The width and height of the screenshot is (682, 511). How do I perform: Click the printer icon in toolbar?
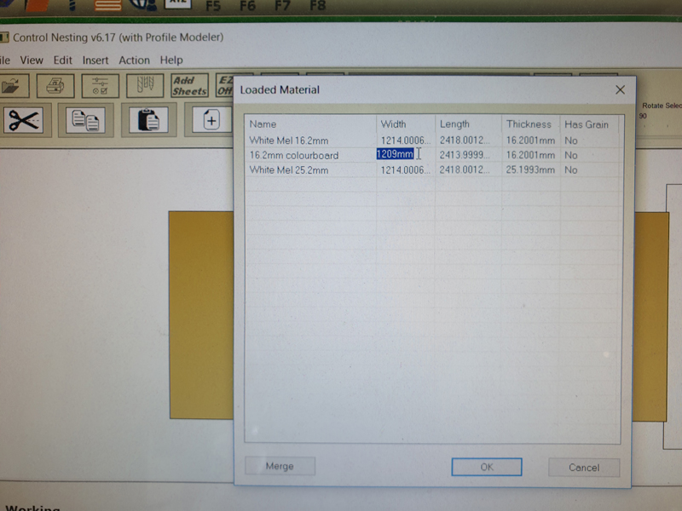tap(55, 86)
